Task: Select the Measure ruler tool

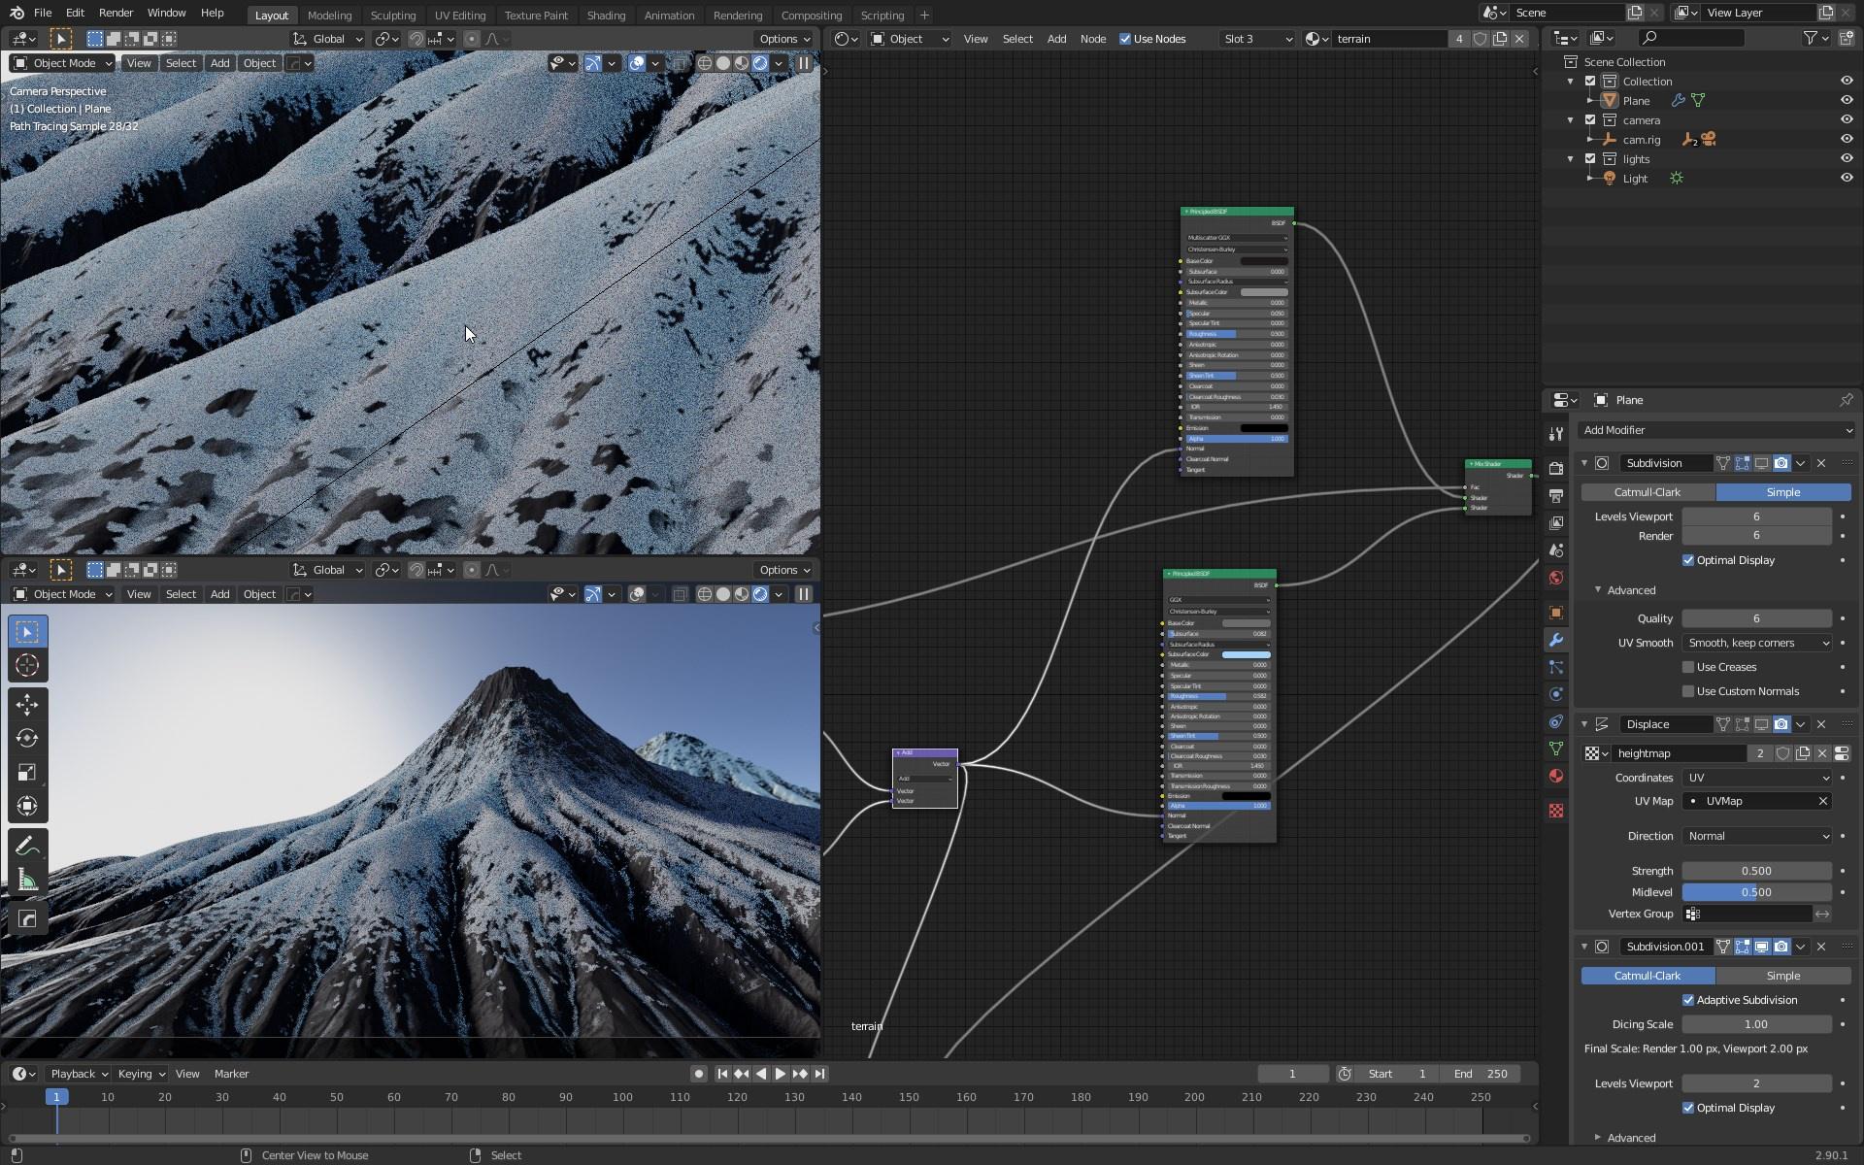Action: tap(27, 881)
